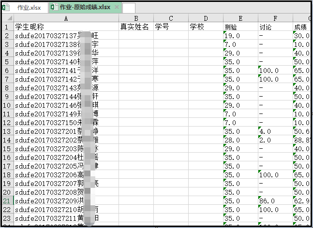
Task: Select cell with sdufe20170327140
Action: tap(66, 61)
